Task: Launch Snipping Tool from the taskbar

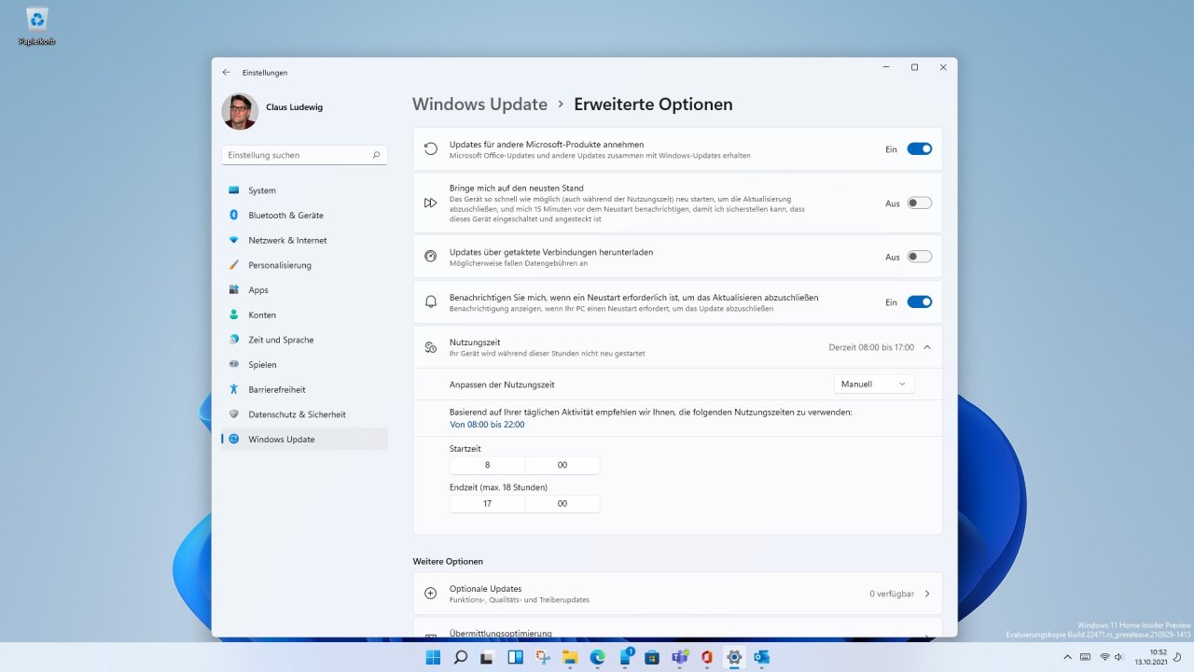Action: click(x=543, y=657)
